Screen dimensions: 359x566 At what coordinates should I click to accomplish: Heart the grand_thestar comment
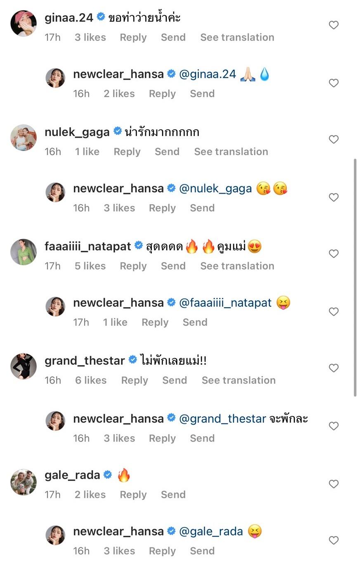[333, 368]
